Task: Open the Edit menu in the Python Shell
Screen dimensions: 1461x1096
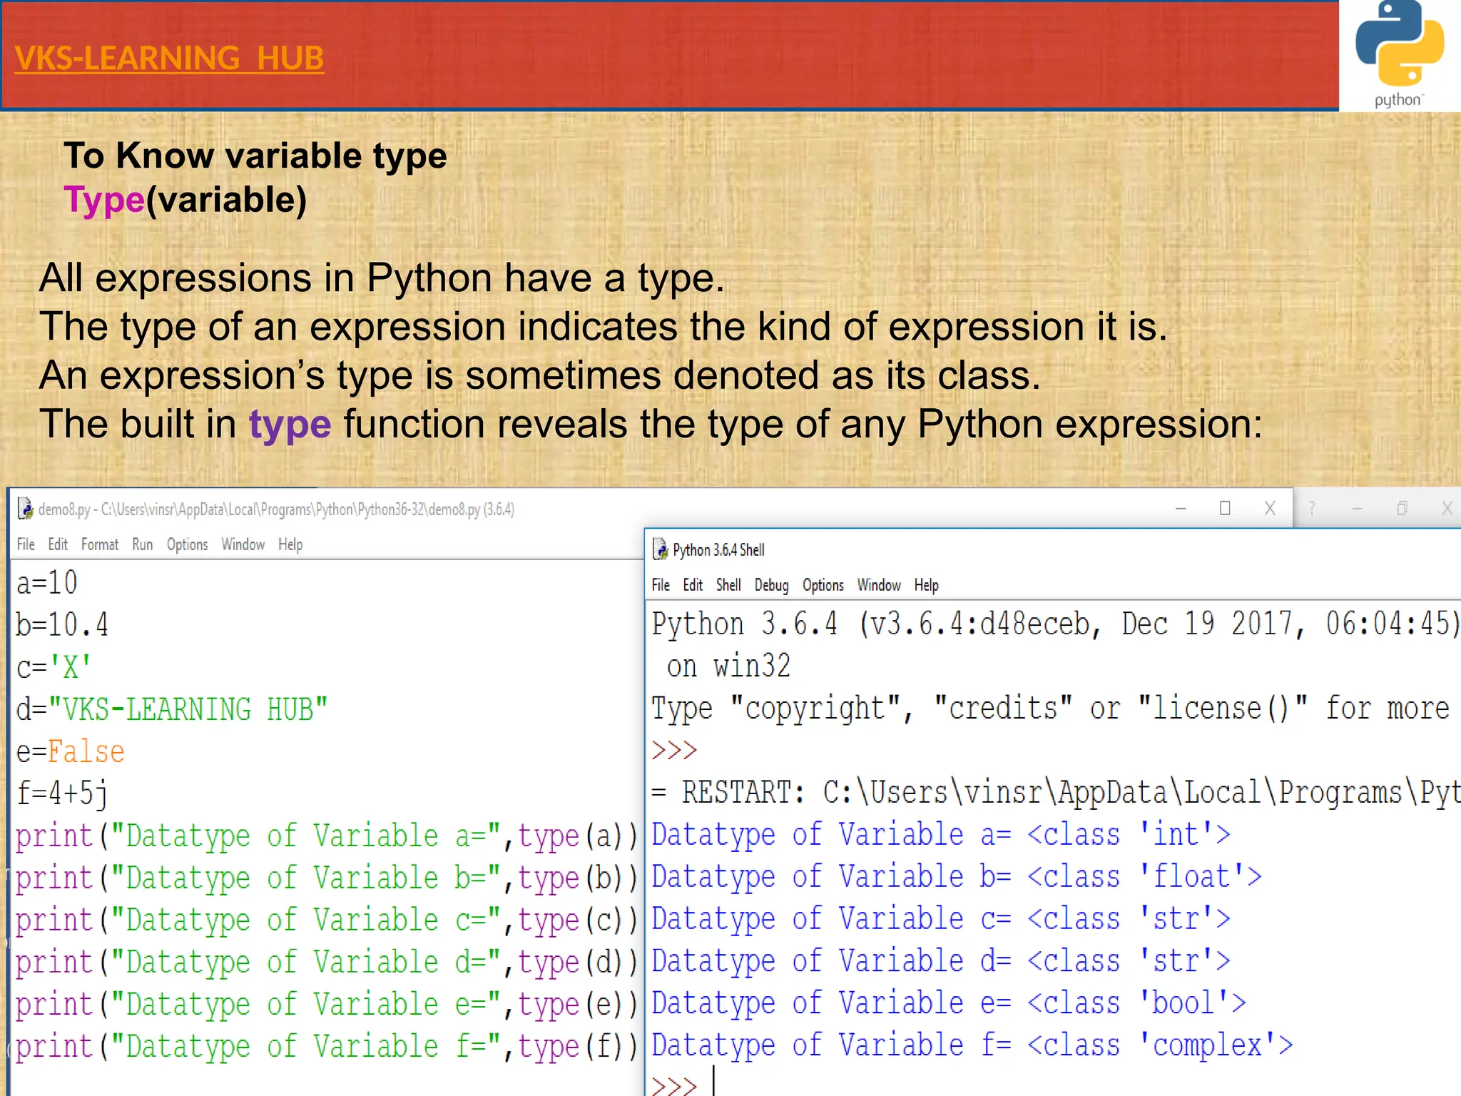Action: [693, 585]
